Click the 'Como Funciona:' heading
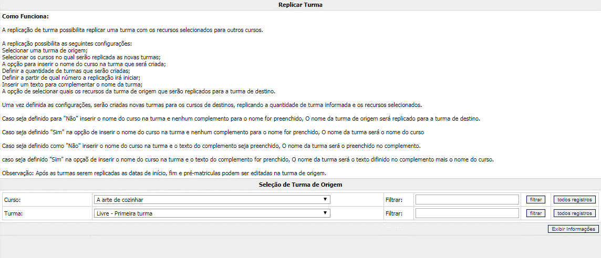Viewport: 601px width, 258px height. 25,17
